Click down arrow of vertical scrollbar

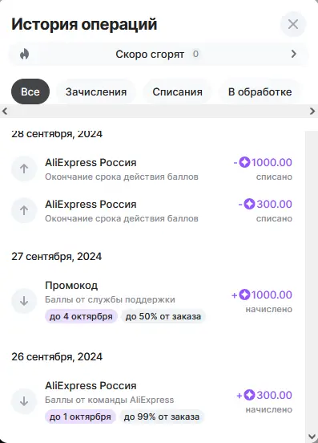coord(312,437)
